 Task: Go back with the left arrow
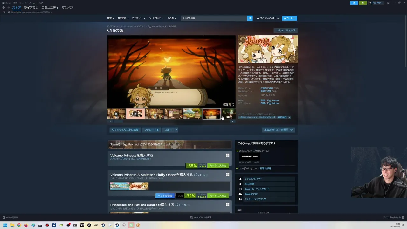point(4,8)
